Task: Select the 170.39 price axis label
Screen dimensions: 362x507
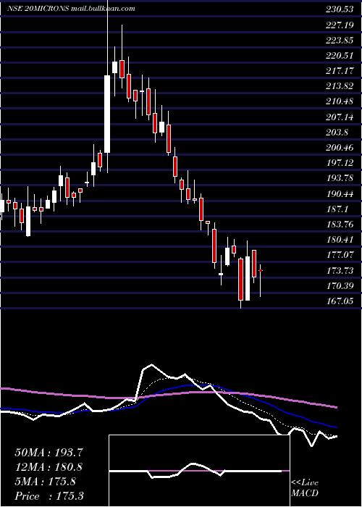Action: point(340,286)
